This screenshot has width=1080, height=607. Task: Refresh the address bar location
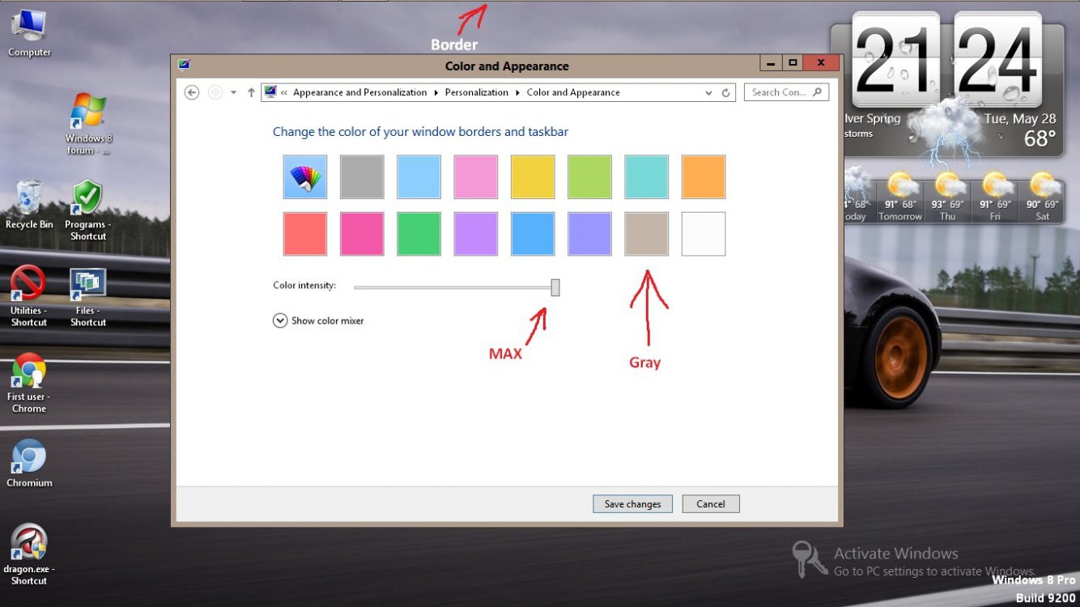726,92
